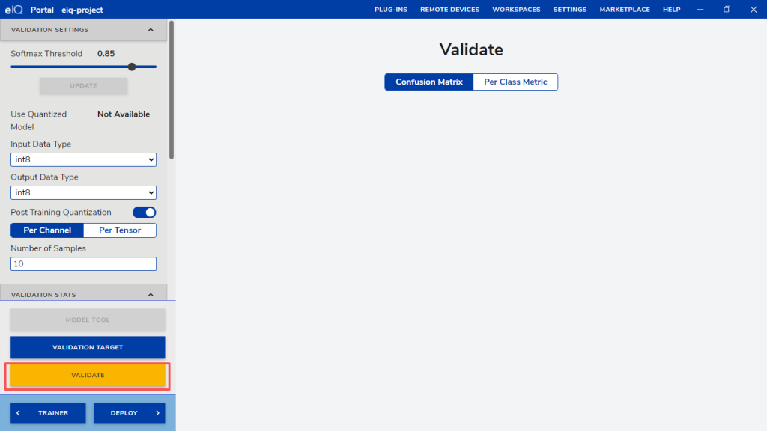Open the Marketplace menu
Screen dimensions: 767x431
click(625, 10)
